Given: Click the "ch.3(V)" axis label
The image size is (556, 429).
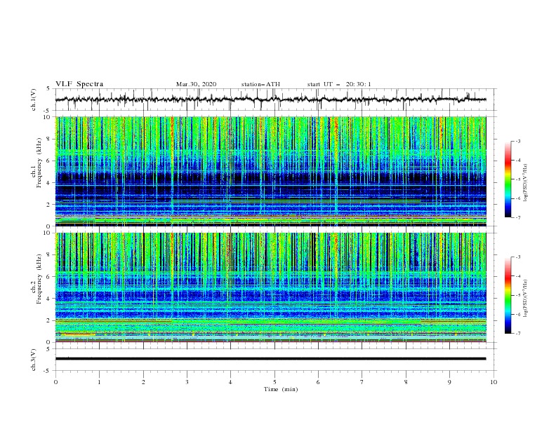Looking at the screenshot, I should pyautogui.click(x=34, y=360).
